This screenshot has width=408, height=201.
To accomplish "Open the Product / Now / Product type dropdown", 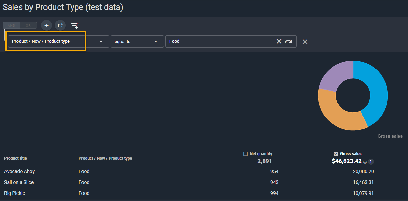I will [58, 41].
